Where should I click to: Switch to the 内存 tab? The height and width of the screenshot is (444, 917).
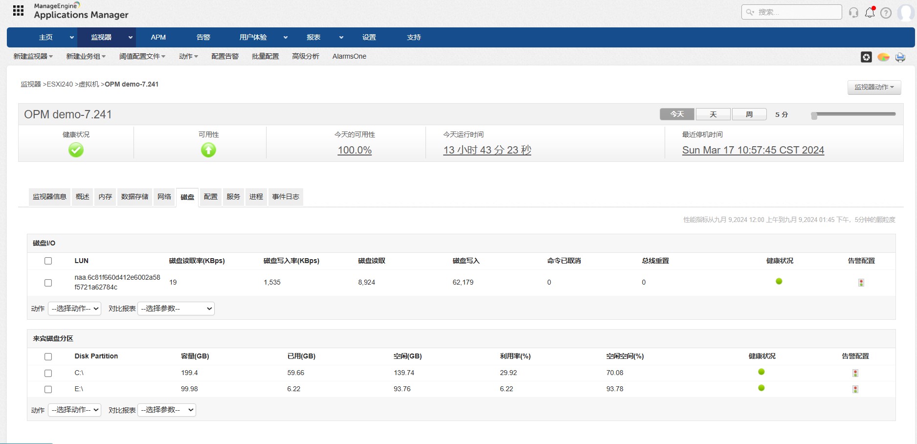coord(105,197)
